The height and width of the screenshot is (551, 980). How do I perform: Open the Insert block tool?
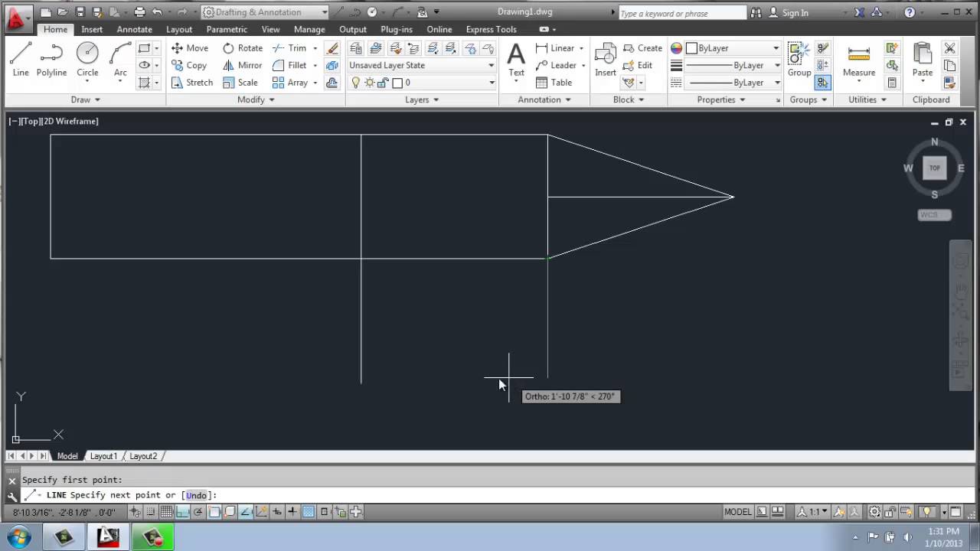pos(606,60)
